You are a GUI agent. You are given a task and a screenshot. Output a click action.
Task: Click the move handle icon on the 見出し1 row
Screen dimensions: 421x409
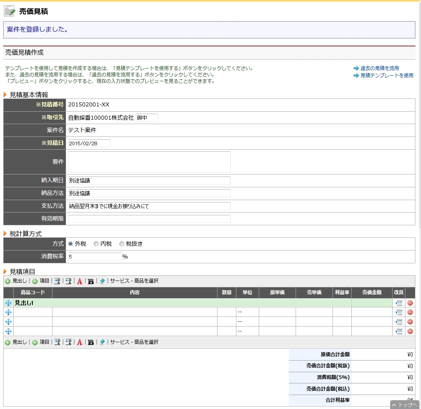tap(8, 303)
